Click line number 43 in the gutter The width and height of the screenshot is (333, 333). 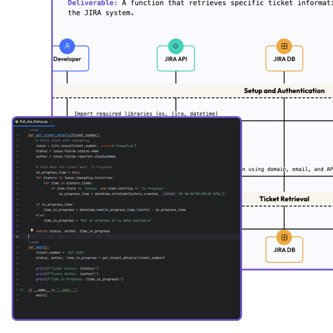point(17,135)
